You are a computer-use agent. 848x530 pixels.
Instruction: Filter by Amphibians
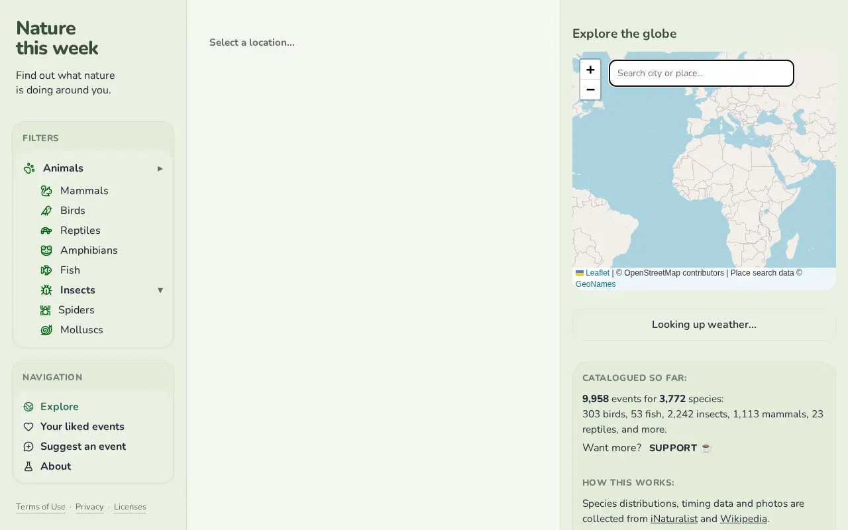[x=89, y=250]
